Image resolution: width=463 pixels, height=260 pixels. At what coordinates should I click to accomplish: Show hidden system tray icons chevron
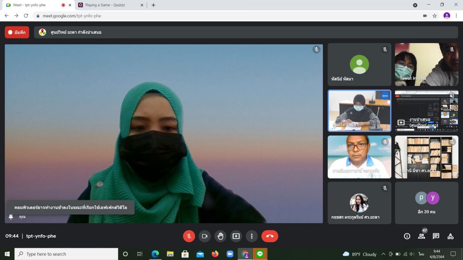click(383, 254)
